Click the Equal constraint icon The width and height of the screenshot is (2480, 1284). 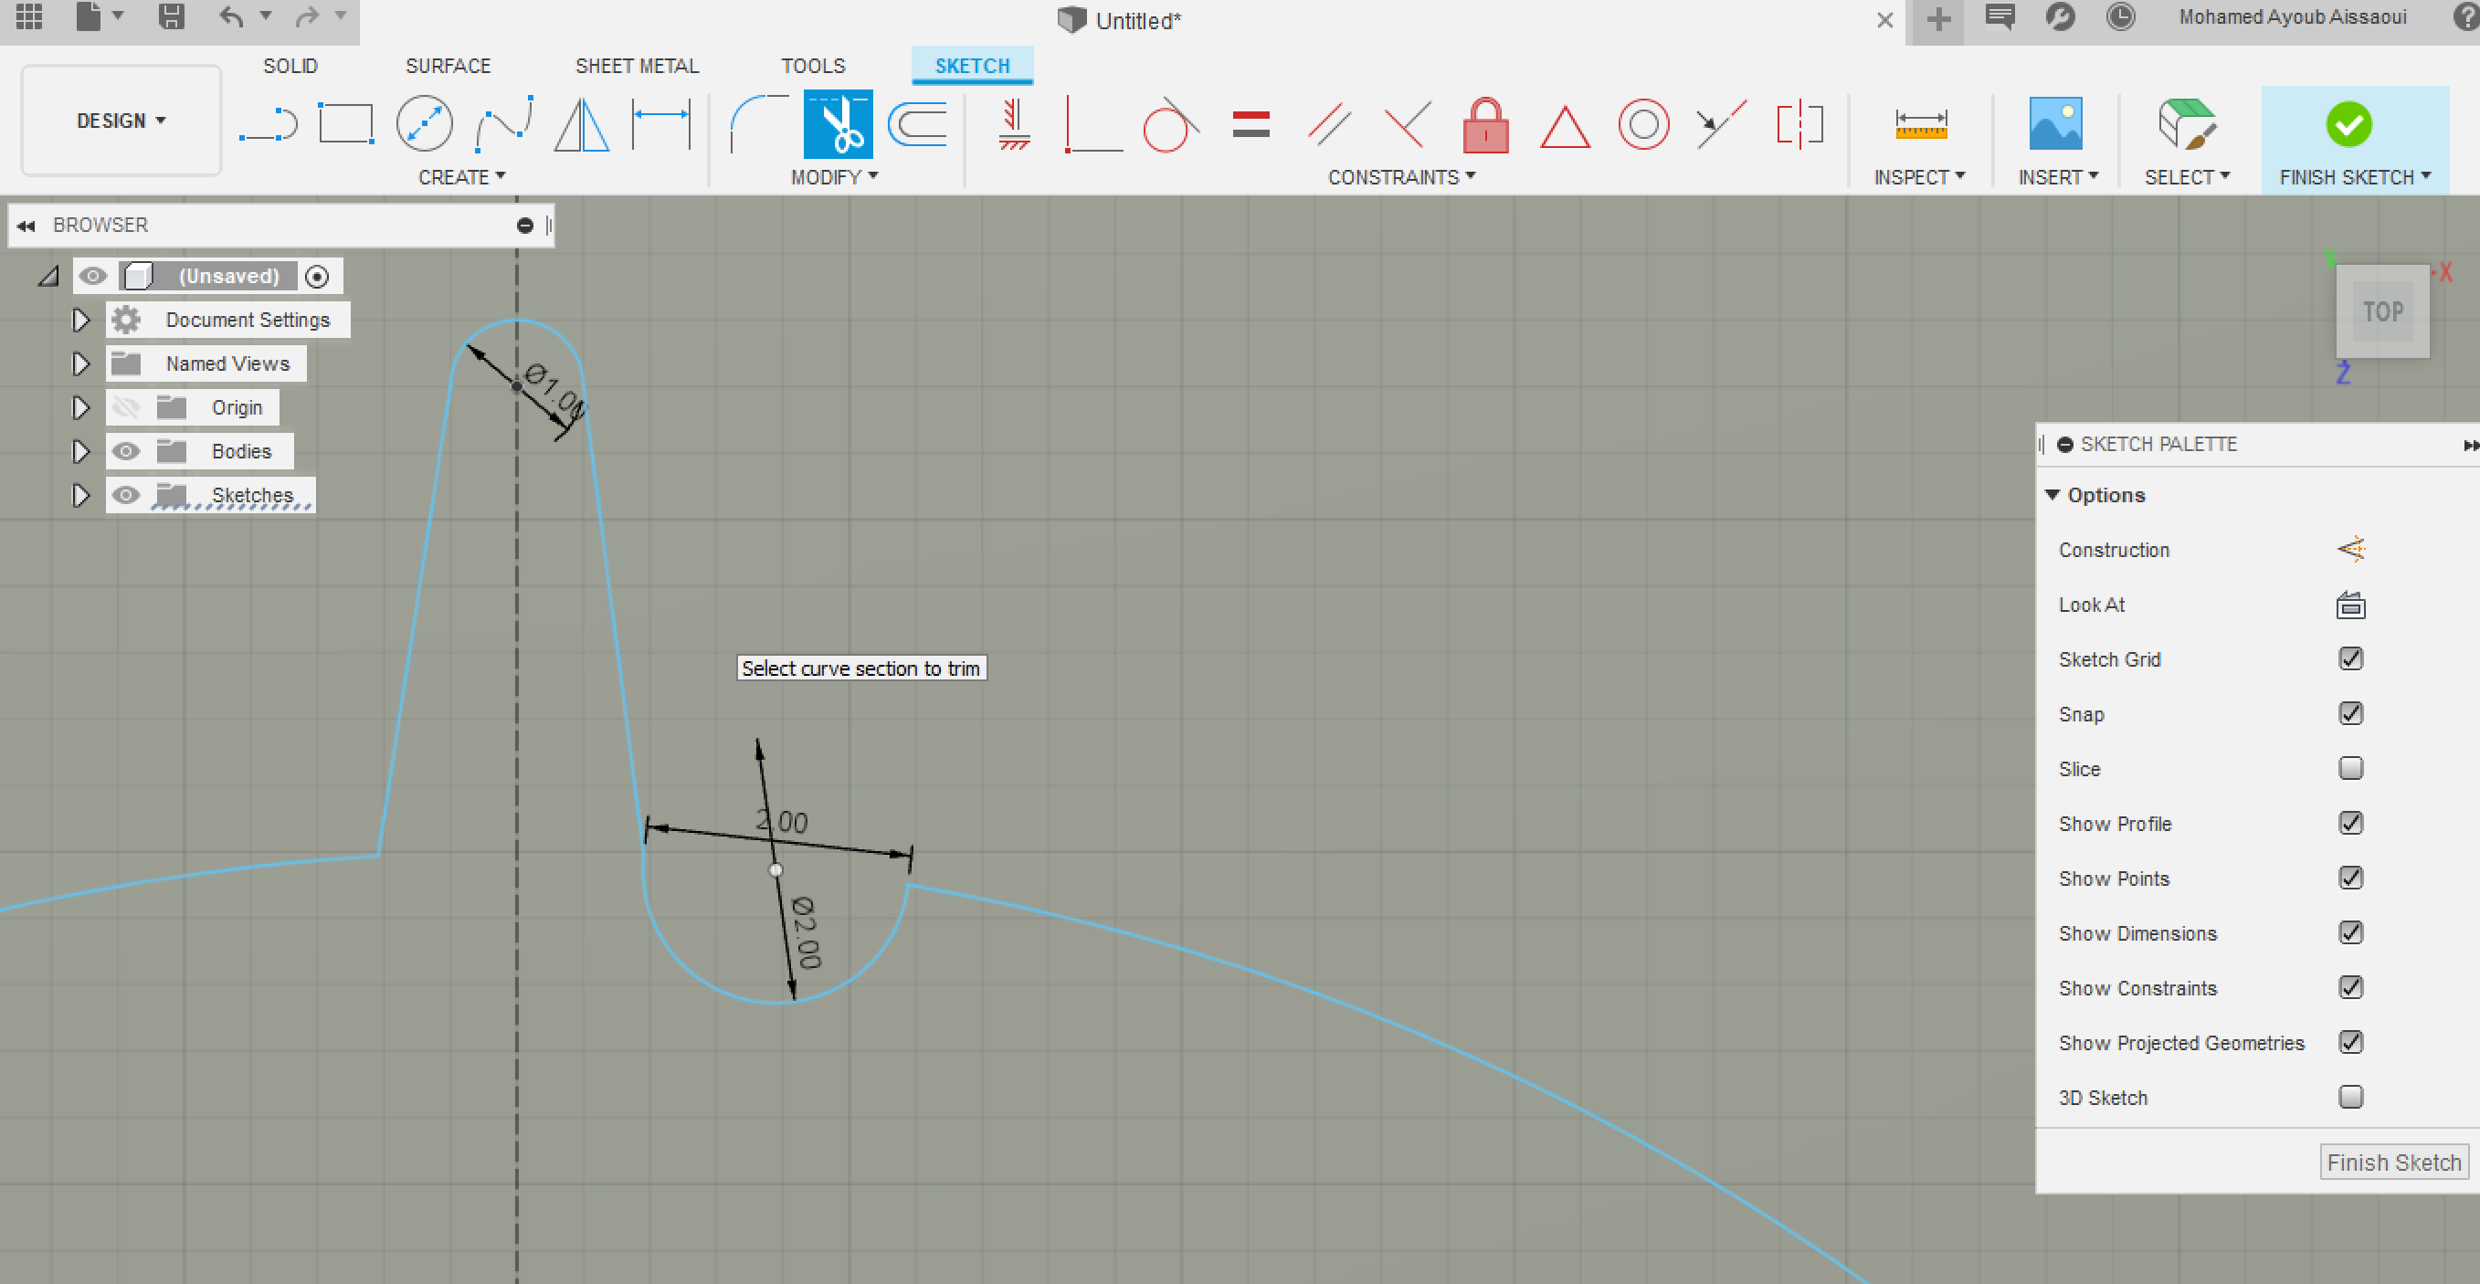1251,125
